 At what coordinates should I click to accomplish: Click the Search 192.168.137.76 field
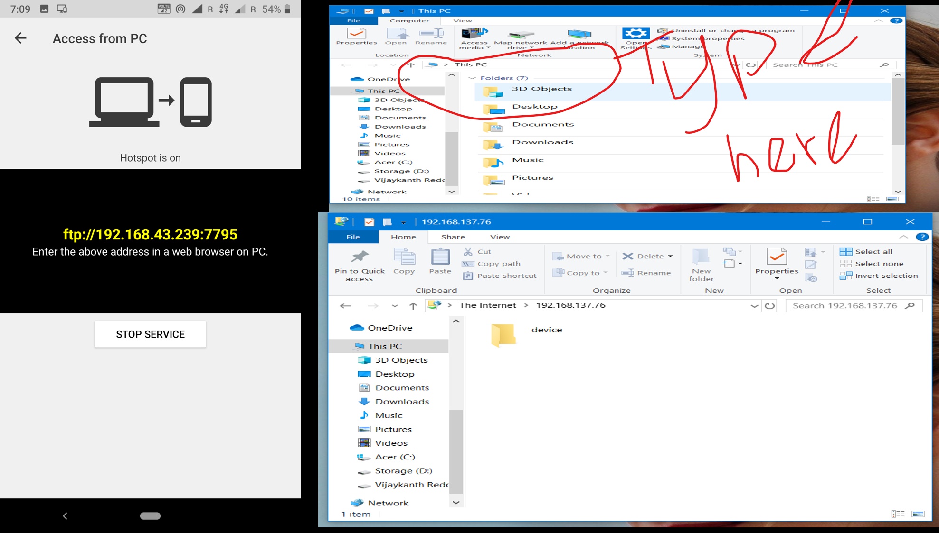845,306
